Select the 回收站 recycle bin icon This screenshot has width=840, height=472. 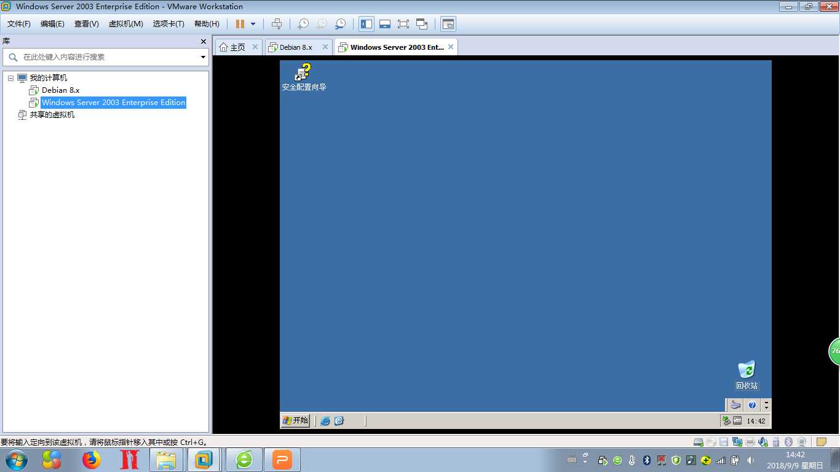(747, 376)
